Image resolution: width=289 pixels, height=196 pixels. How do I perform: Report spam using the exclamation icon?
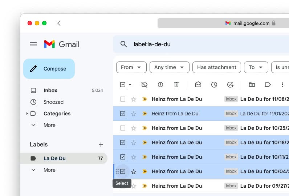[x=160, y=85]
